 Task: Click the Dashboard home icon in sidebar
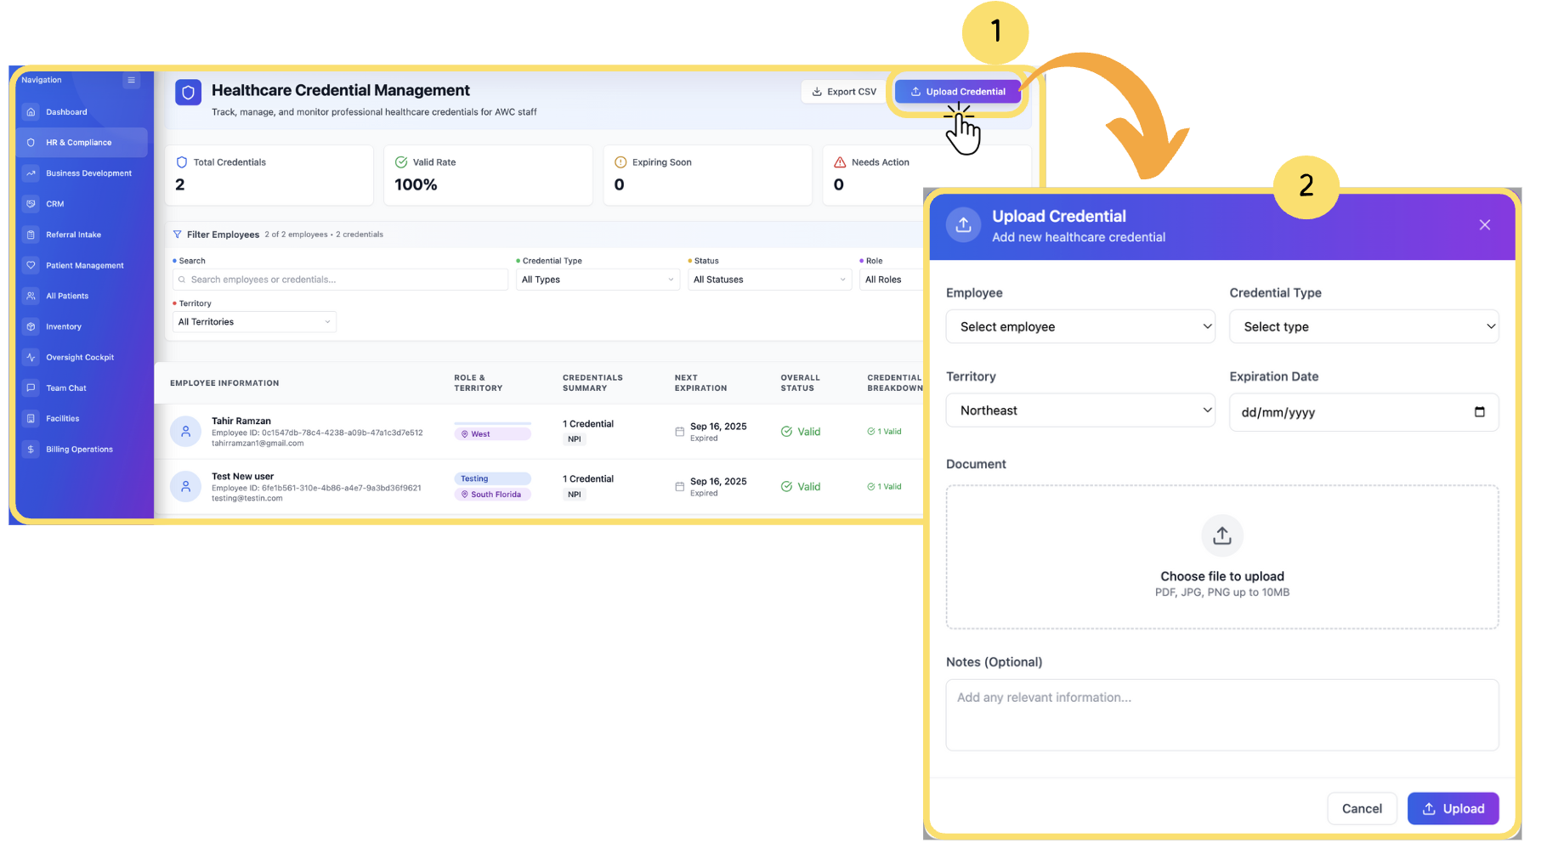tap(31, 112)
